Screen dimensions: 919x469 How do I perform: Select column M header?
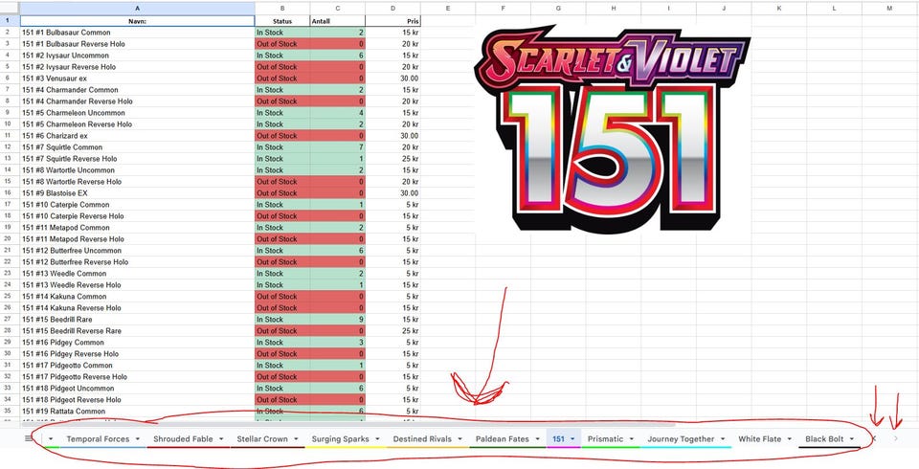point(889,9)
